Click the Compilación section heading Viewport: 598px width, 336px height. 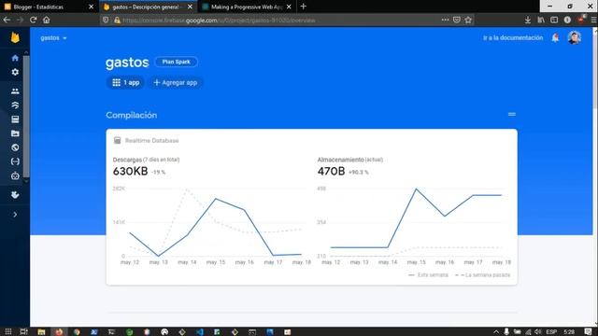point(132,115)
